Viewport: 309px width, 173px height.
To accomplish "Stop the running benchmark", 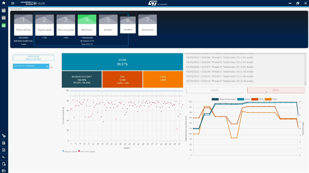I will [276, 90].
